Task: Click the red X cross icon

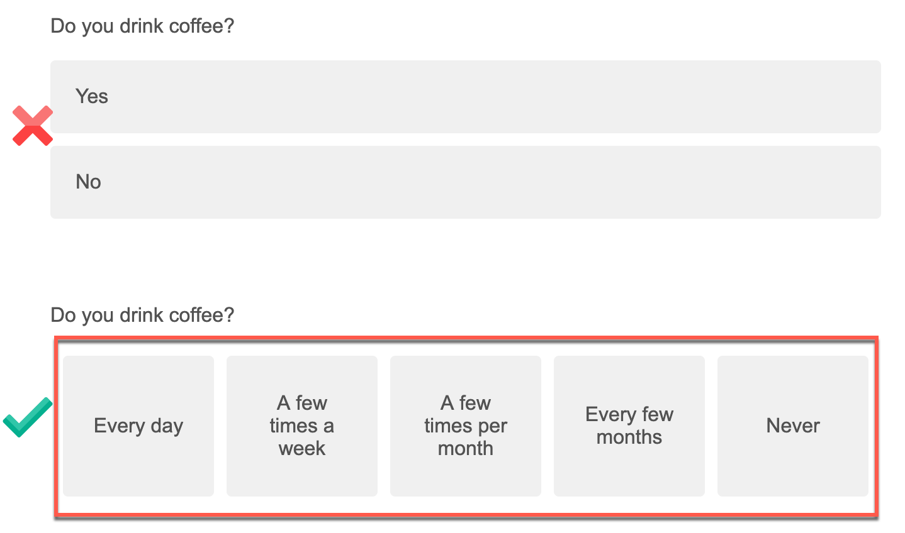Action: tap(33, 126)
